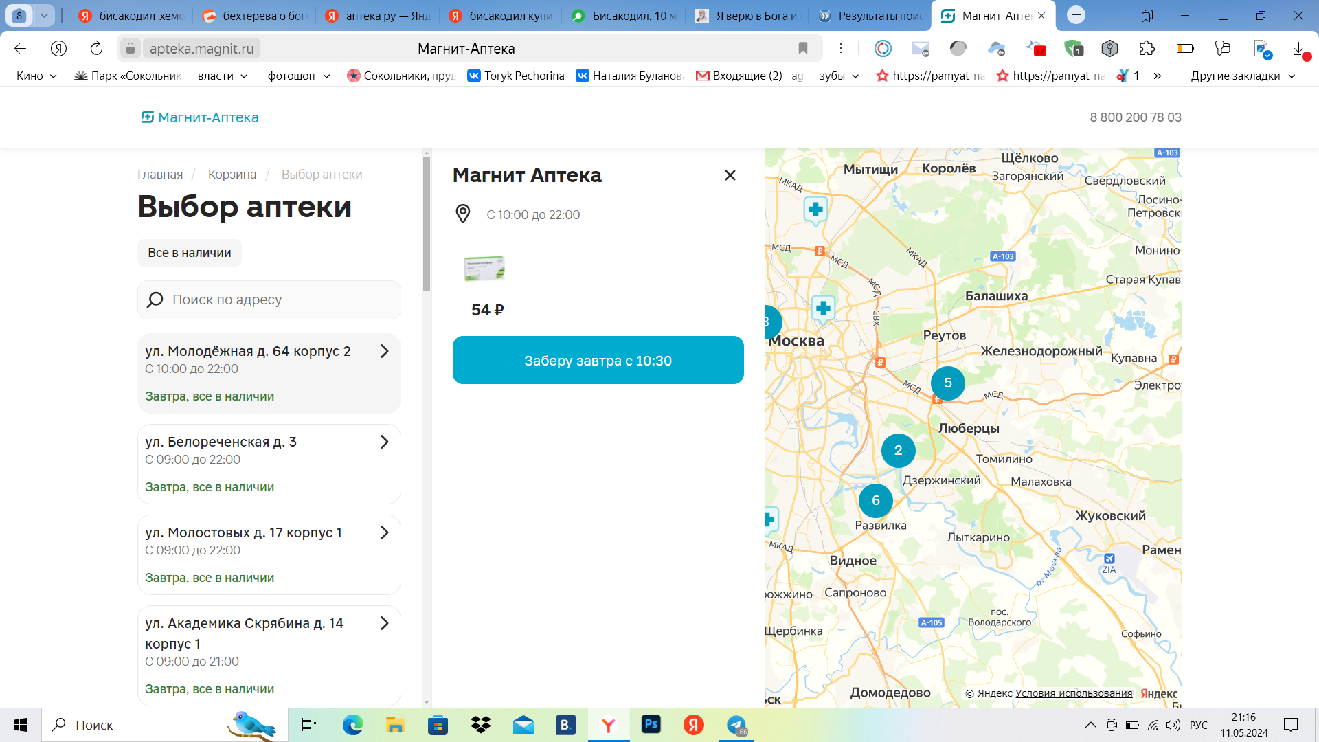The image size is (1319, 742).
Task: Expand the ул. Белореченская д. 3 chevron
Action: click(385, 442)
